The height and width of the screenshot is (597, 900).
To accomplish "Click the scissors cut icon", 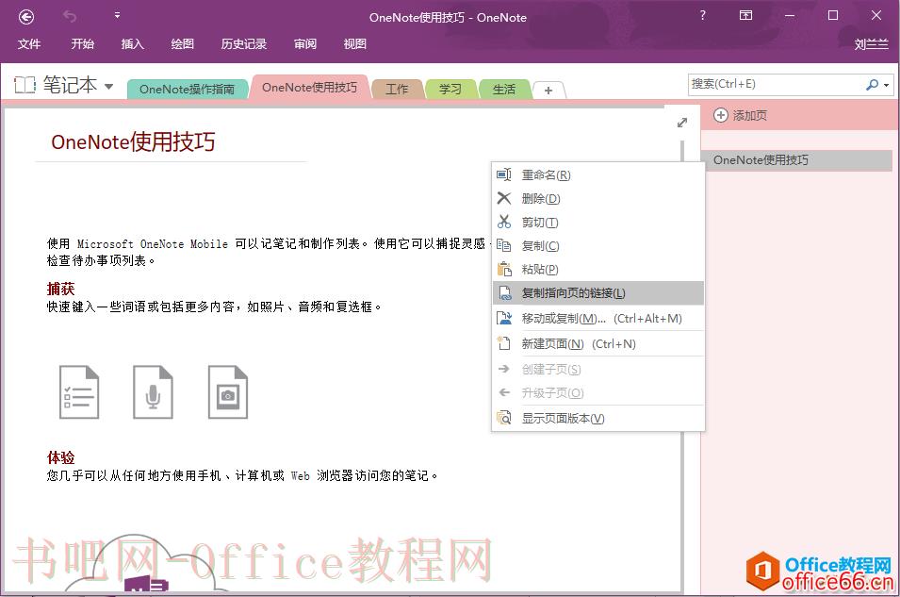I will pyautogui.click(x=504, y=222).
